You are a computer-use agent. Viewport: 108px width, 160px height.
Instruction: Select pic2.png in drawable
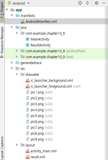click(x=41, y=98)
